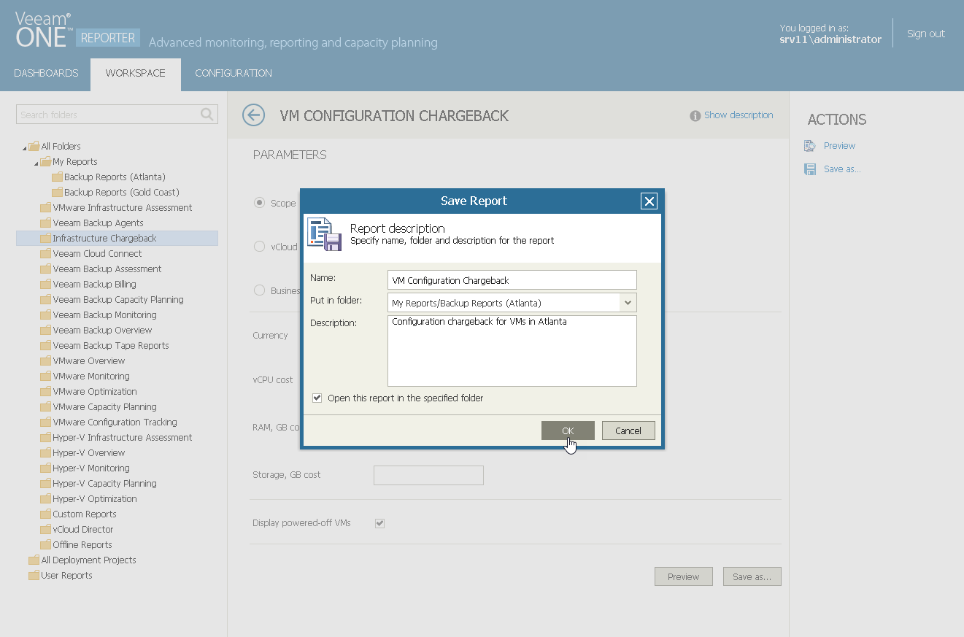Toggle Open this report in the specified folder
The width and height of the screenshot is (964, 637).
317,398
